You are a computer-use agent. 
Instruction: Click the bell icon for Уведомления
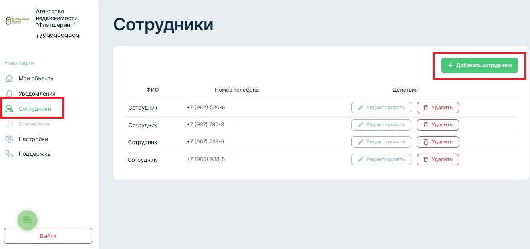(x=9, y=94)
